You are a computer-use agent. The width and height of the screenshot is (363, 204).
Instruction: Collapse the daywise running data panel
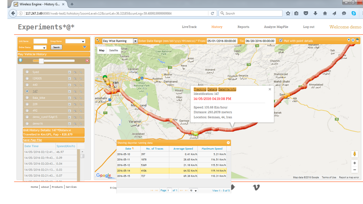228,143
